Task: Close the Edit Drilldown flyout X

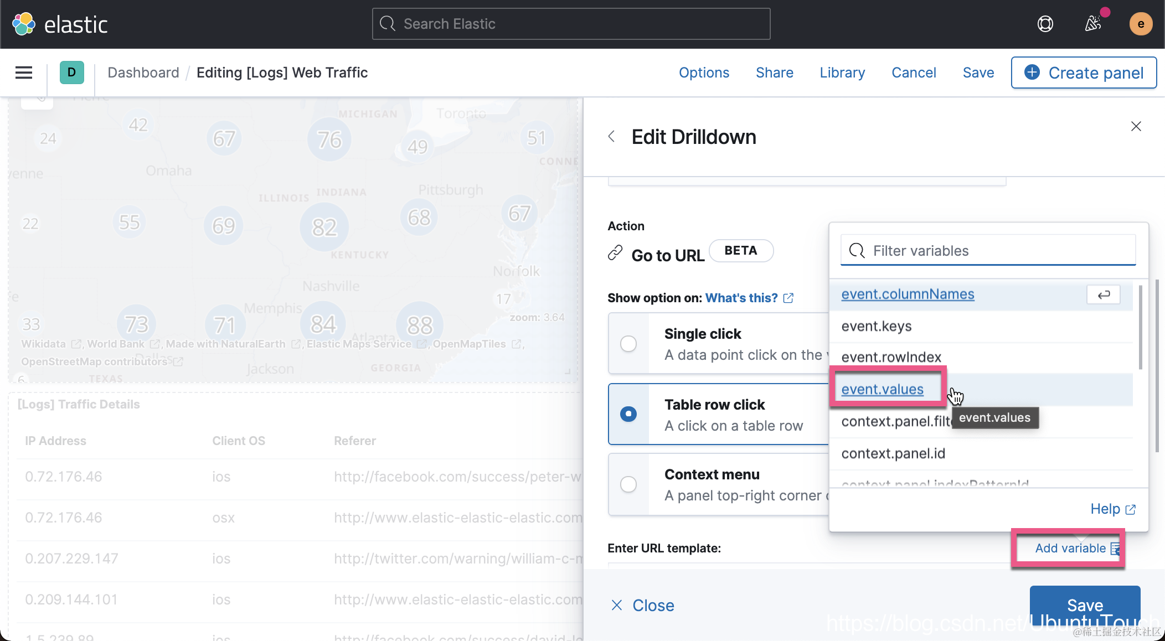Action: 1136,126
